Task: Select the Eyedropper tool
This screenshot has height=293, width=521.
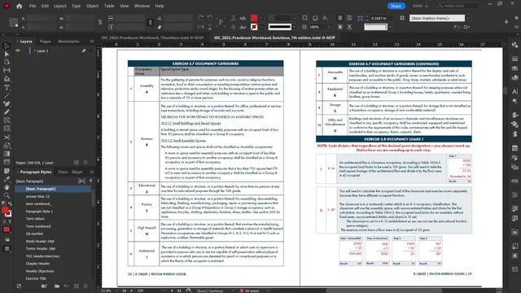Action: click(x=7, y=179)
